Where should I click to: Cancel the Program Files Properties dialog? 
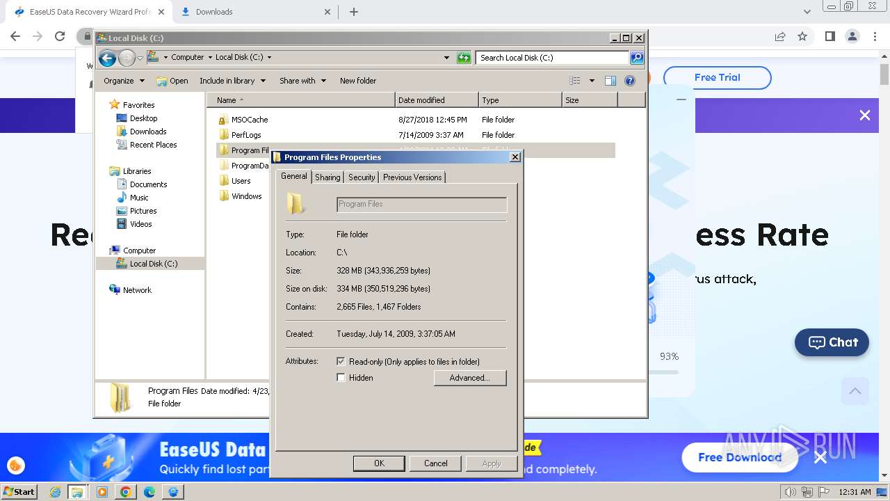pos(436,463)
